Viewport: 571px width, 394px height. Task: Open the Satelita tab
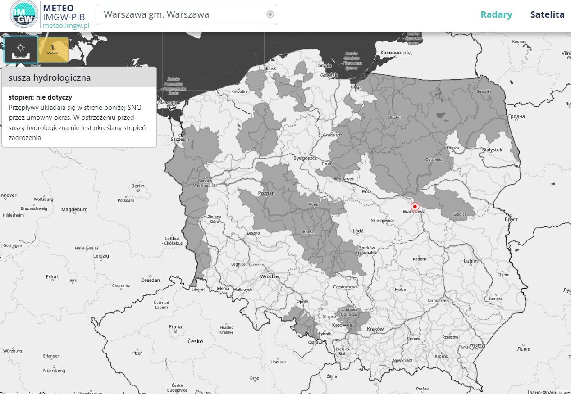click(547, 14)
